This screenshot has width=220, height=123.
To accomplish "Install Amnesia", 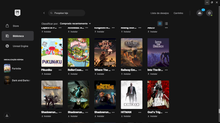I will click(73, 32).
